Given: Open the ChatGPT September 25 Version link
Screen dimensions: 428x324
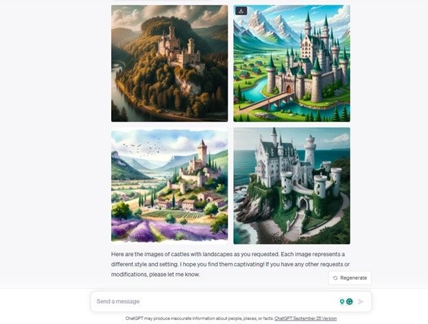Looking at the screenshot, I should (305, 319).
